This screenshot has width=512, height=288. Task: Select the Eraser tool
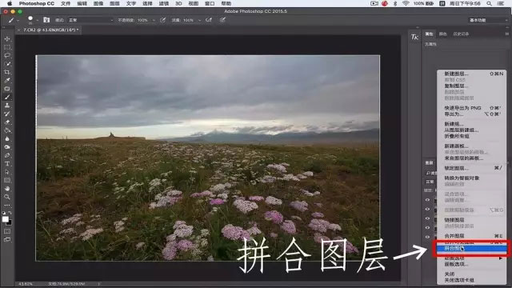click(7, 122)
